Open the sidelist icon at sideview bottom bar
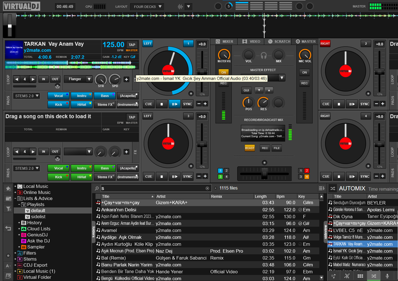The image size is (398, 281). point(334,276)
